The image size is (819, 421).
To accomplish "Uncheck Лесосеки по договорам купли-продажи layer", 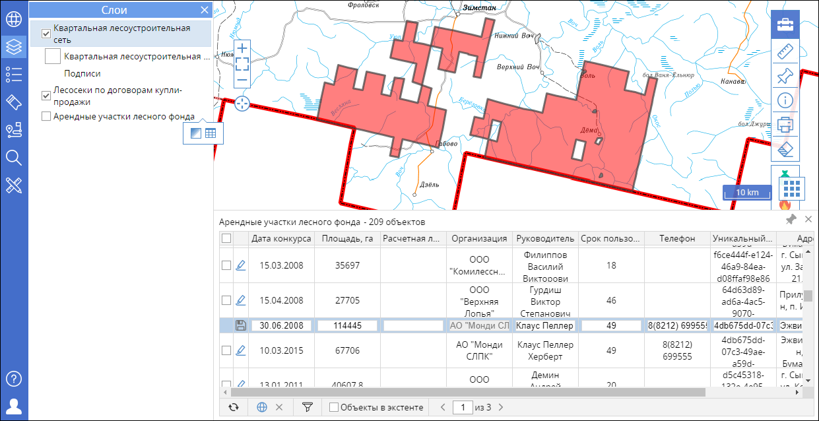I will coord(46,96).
